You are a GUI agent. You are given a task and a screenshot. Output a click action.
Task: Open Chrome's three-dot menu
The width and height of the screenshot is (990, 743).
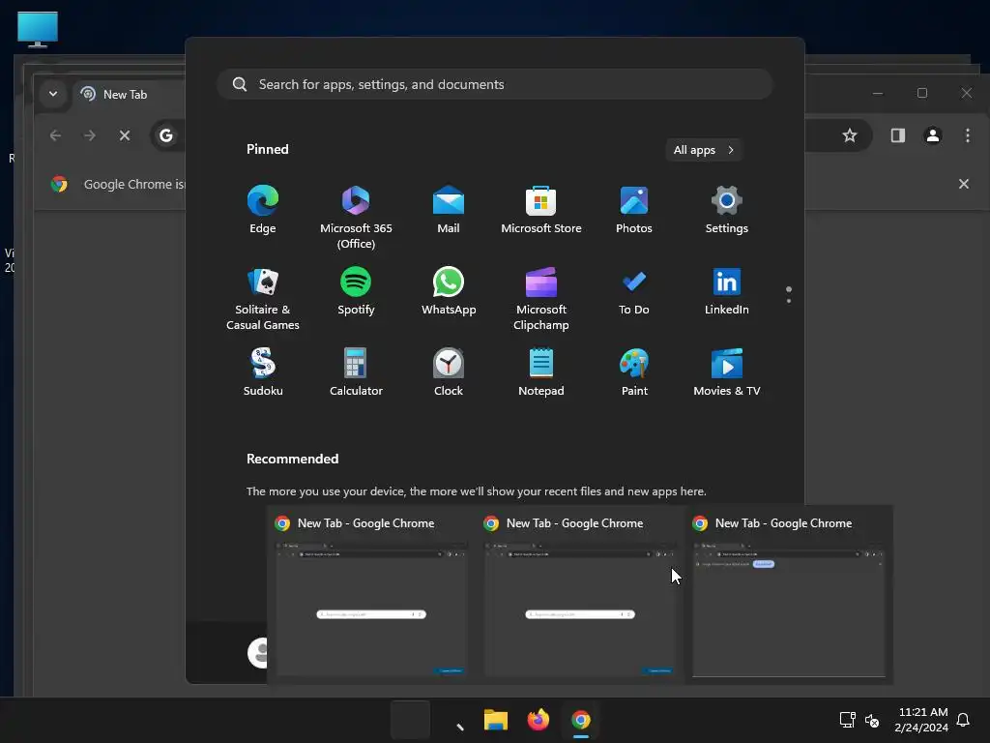click(x=967, y=135)
